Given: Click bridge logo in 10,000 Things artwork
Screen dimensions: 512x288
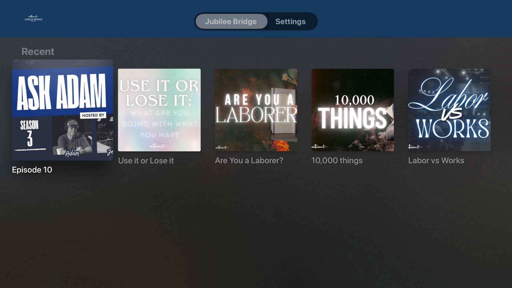Looking at the screenshot, I should pos(319,146).
